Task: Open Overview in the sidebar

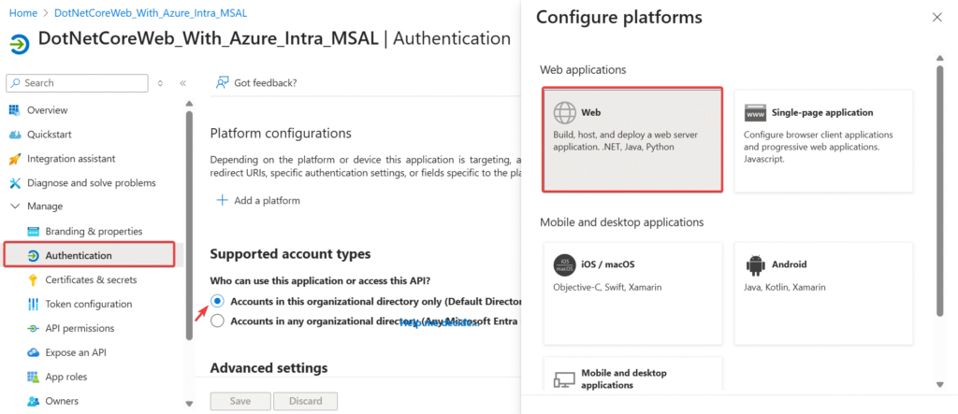Action: (x=47, y=110)
